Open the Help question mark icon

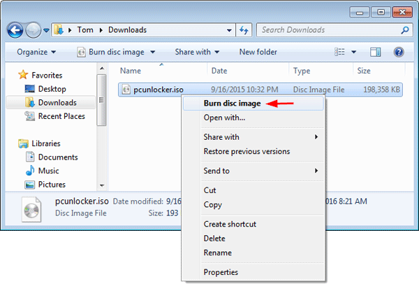point(399,52)
